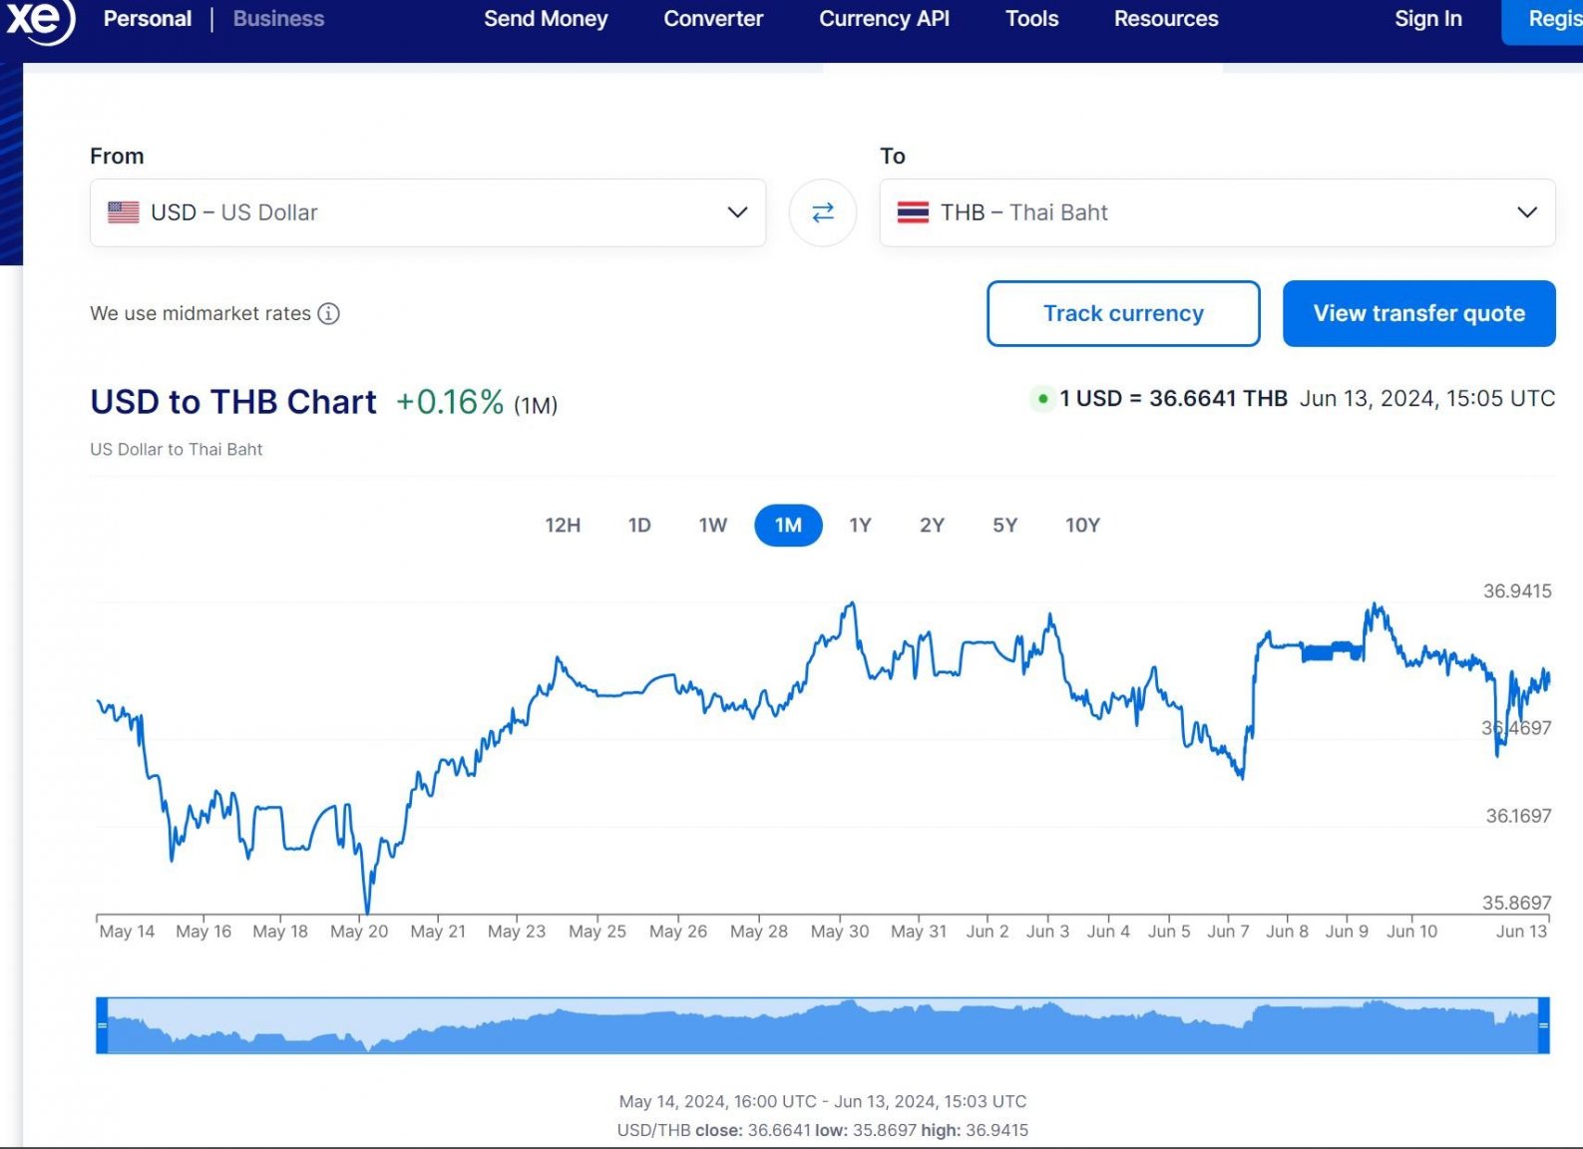Click Jun 7 dip on chart line
Screen dimensions: 1583x1149
tap(1242, 777)
